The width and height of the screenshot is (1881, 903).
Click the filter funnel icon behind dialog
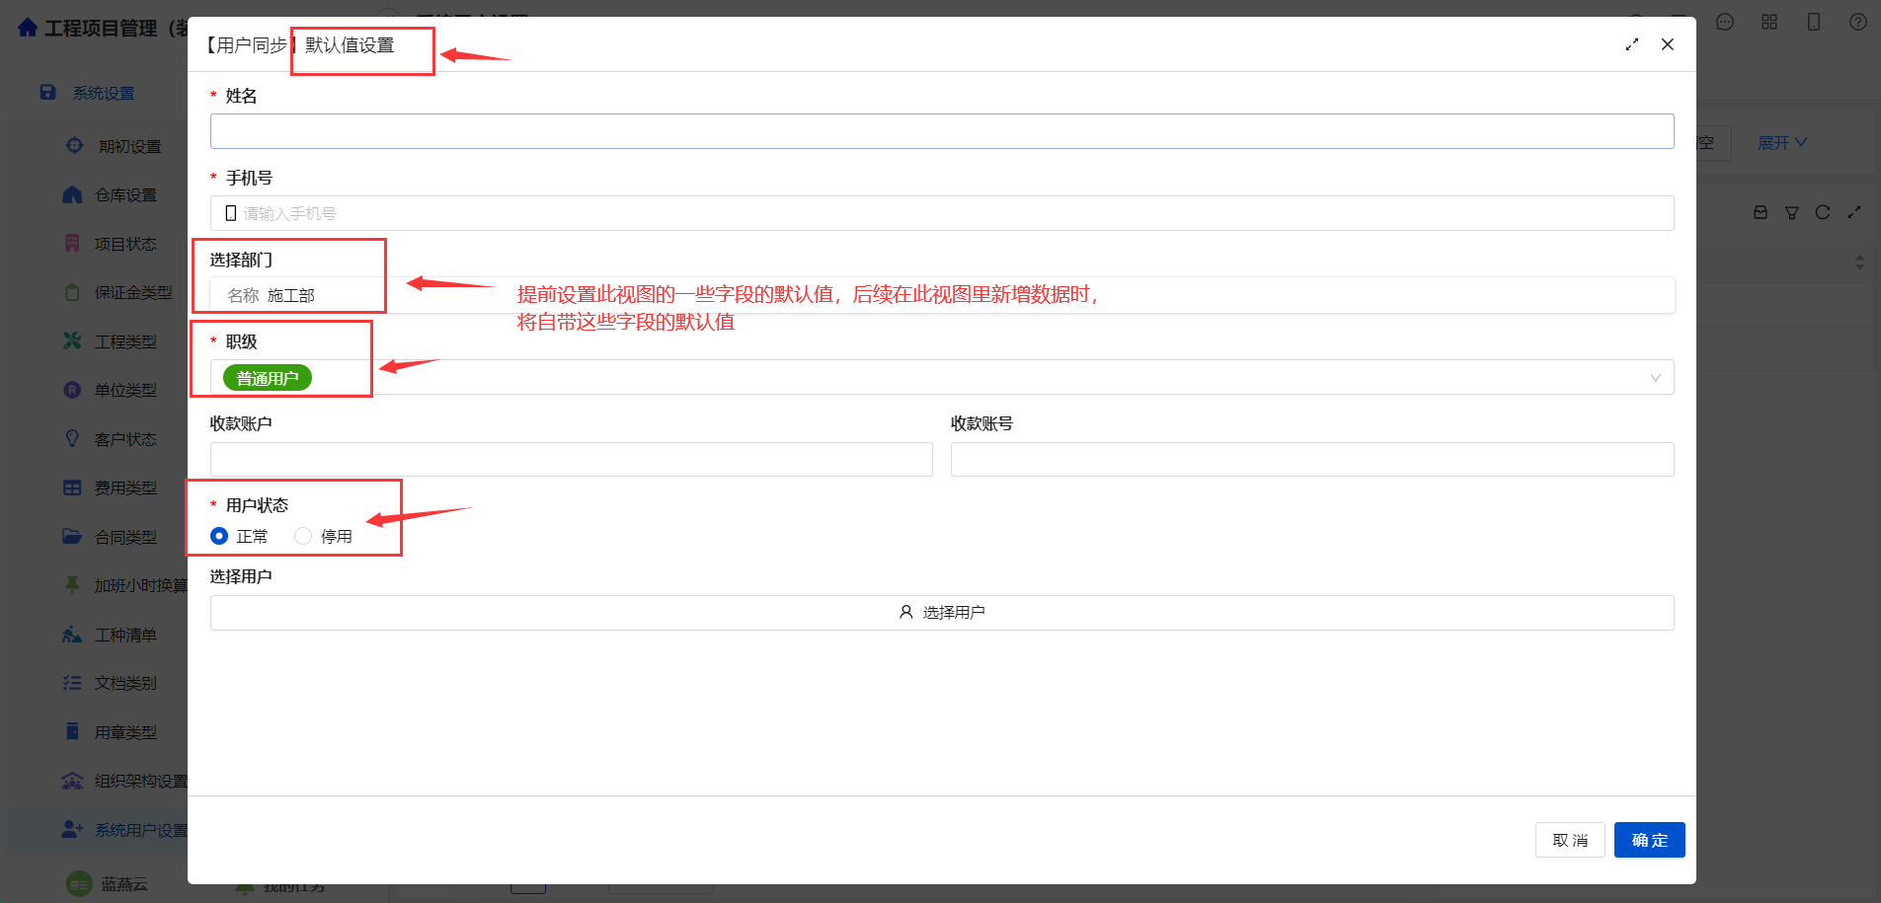pos(1792,212)
